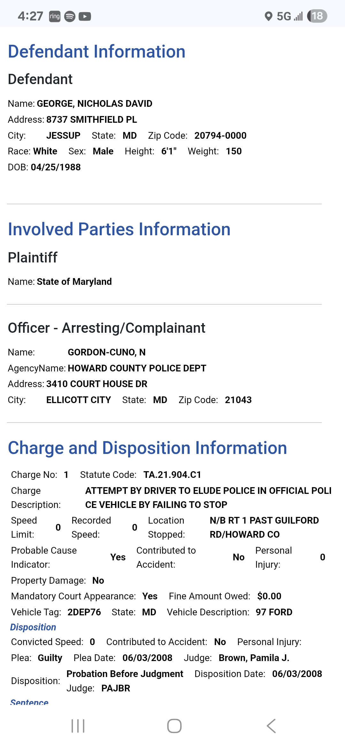Screen dimensions: 345x748
Task: Tap the defendant name GEORGE, NICHOLAS DAVID
Action: [95, 104]
